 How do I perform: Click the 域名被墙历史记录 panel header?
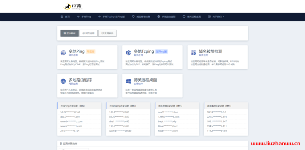coord(177,106)
